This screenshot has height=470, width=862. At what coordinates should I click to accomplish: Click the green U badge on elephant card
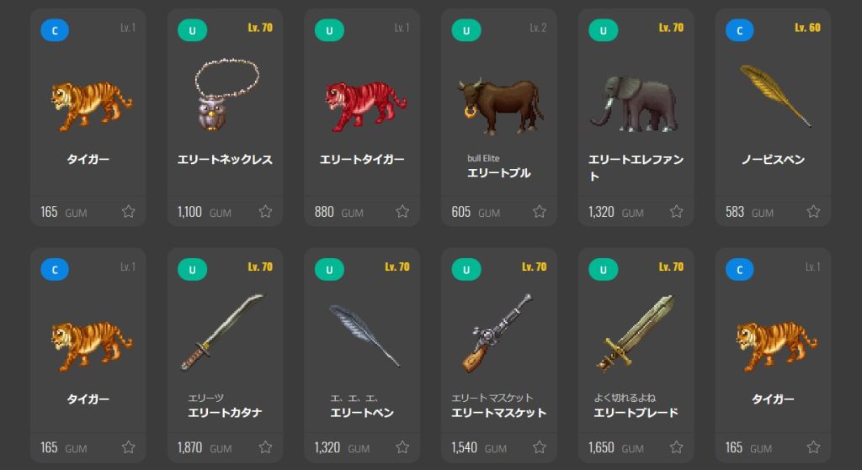click(x=603, y=30)
